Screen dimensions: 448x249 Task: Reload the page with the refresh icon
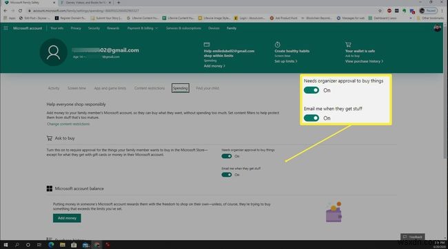click(x=20, y=10)
